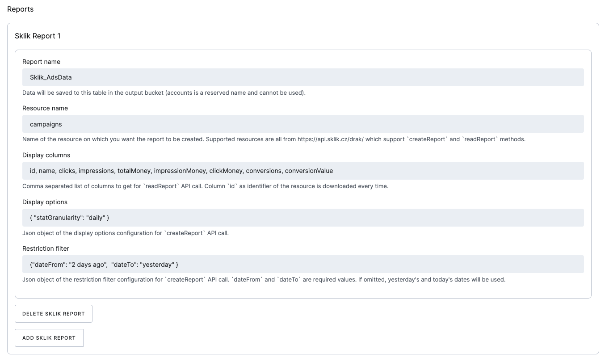Click the comma separated columns hint text
The height and width of the screenshot is (362, 605).
205,186
